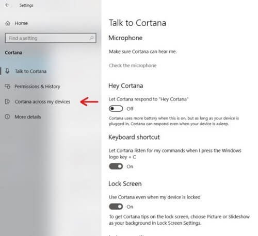Click the Home house icon

tap(8, 23)
